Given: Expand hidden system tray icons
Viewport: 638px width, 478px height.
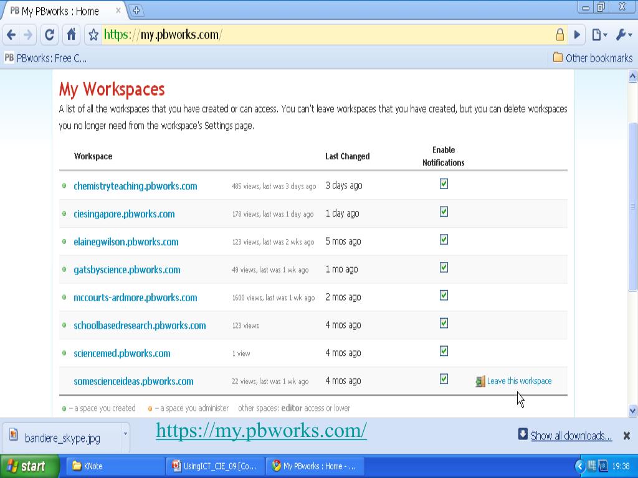Looking at the screenshot, I should [580, 466].
